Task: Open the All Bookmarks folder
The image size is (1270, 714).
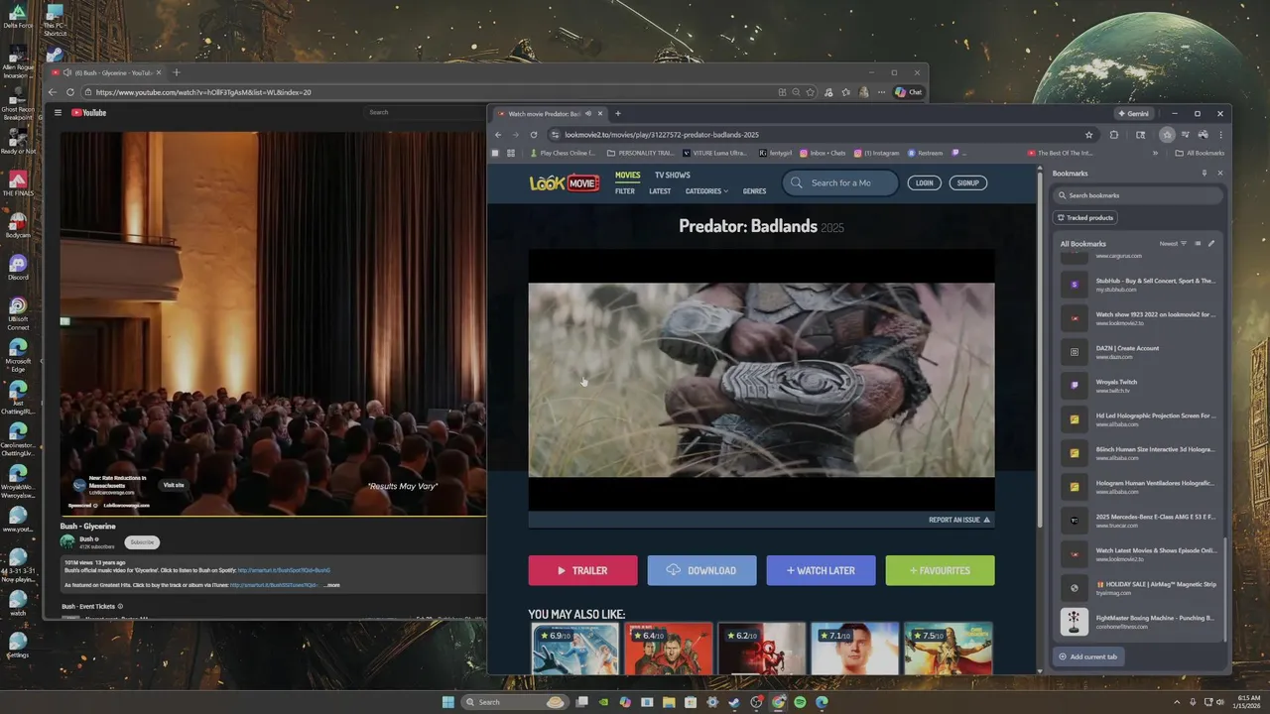Action: tap(1200, 153)
